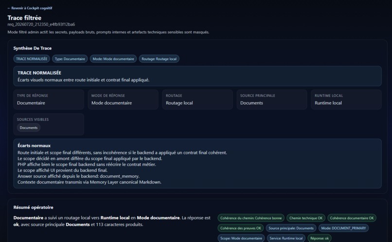Click the 'Réponse: ok' badge
392x242 pixels.
click(x=320, y=238)
